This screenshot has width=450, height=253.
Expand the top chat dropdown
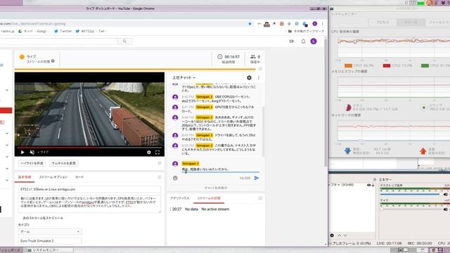(184, 78)
